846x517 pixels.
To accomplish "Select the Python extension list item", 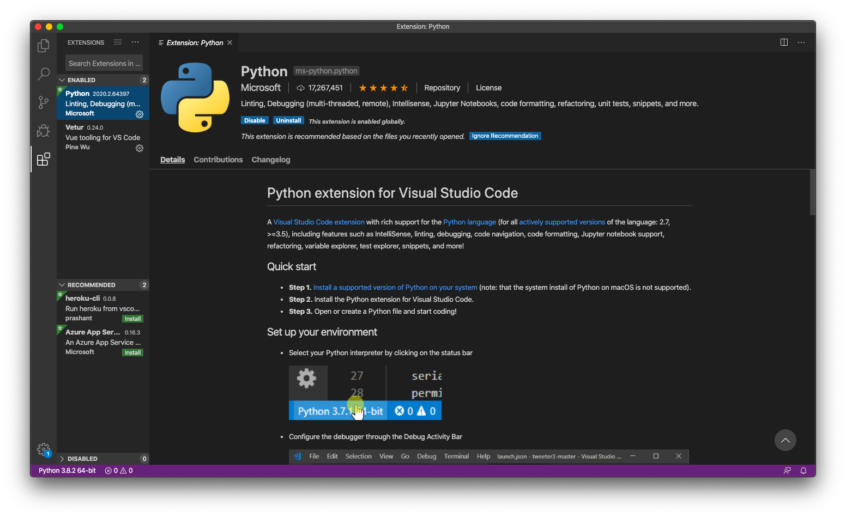I will coord(103,103).
